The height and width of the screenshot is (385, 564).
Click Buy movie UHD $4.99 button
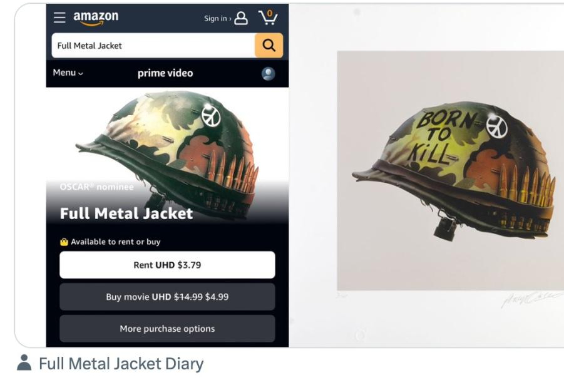[x=167, y=297]
